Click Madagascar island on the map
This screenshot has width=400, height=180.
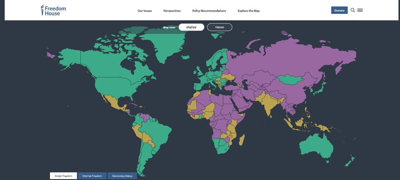pos(241,140)
